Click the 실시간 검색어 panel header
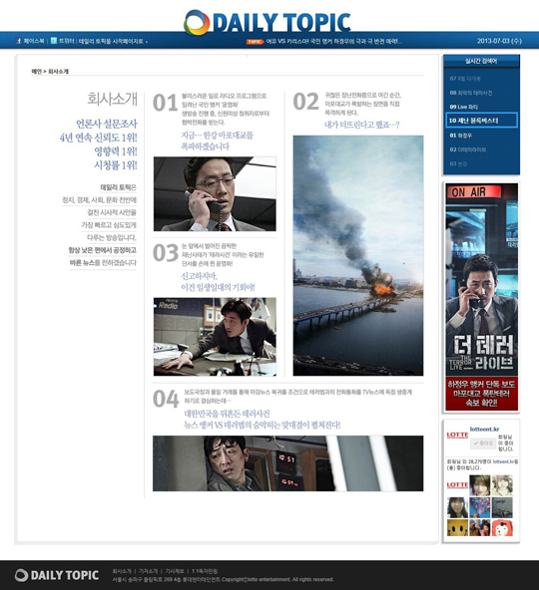Screen dimensions: 539x590 click(481, 61)
